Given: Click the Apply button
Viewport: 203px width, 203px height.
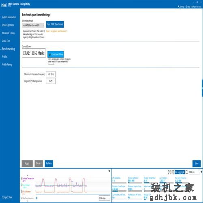Looking at the screenshot, I should [x=27, y=164].
